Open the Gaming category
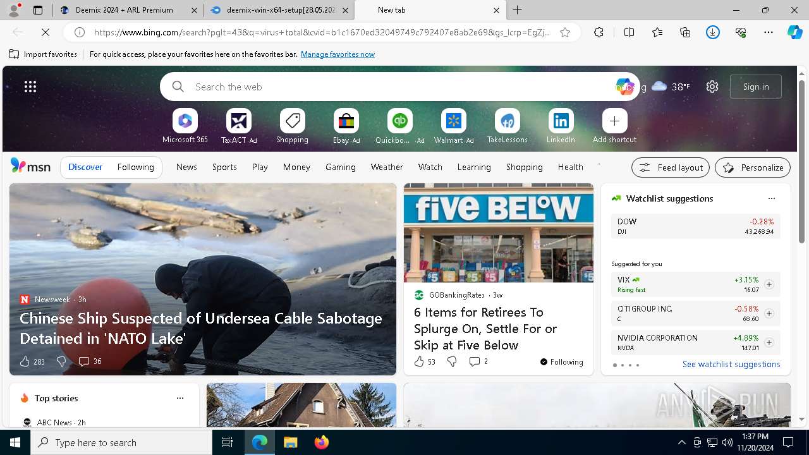 340,167
